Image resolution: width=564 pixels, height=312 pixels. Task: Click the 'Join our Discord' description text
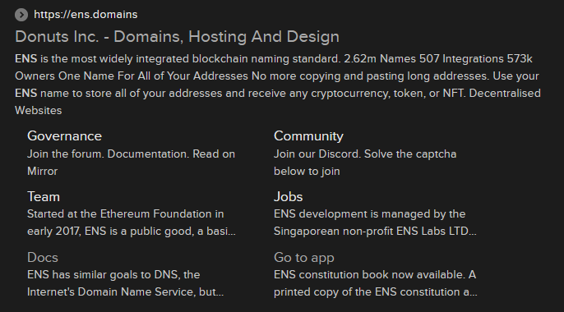[365, 163]
